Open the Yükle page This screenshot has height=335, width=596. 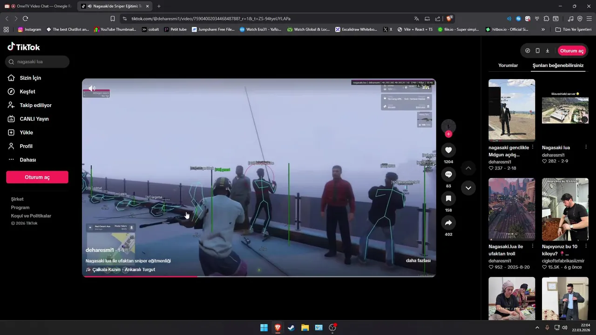click(x=26, y=133)
